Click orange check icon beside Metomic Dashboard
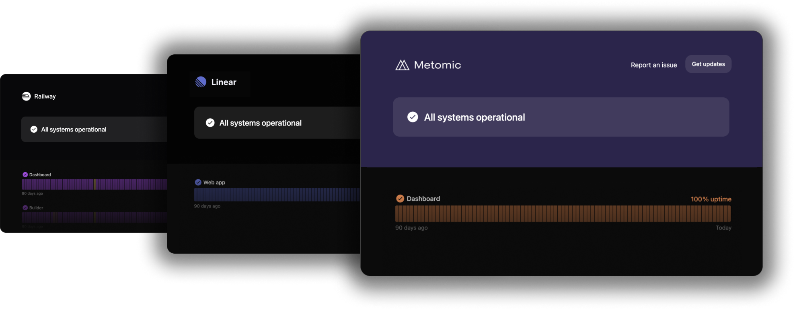 (x=400, y=198)
